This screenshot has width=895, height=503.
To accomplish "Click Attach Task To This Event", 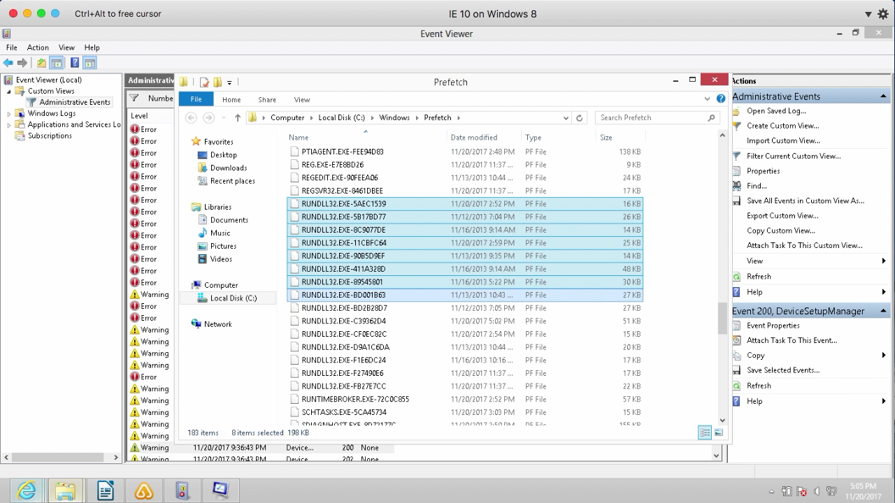I will coord(792,340).
